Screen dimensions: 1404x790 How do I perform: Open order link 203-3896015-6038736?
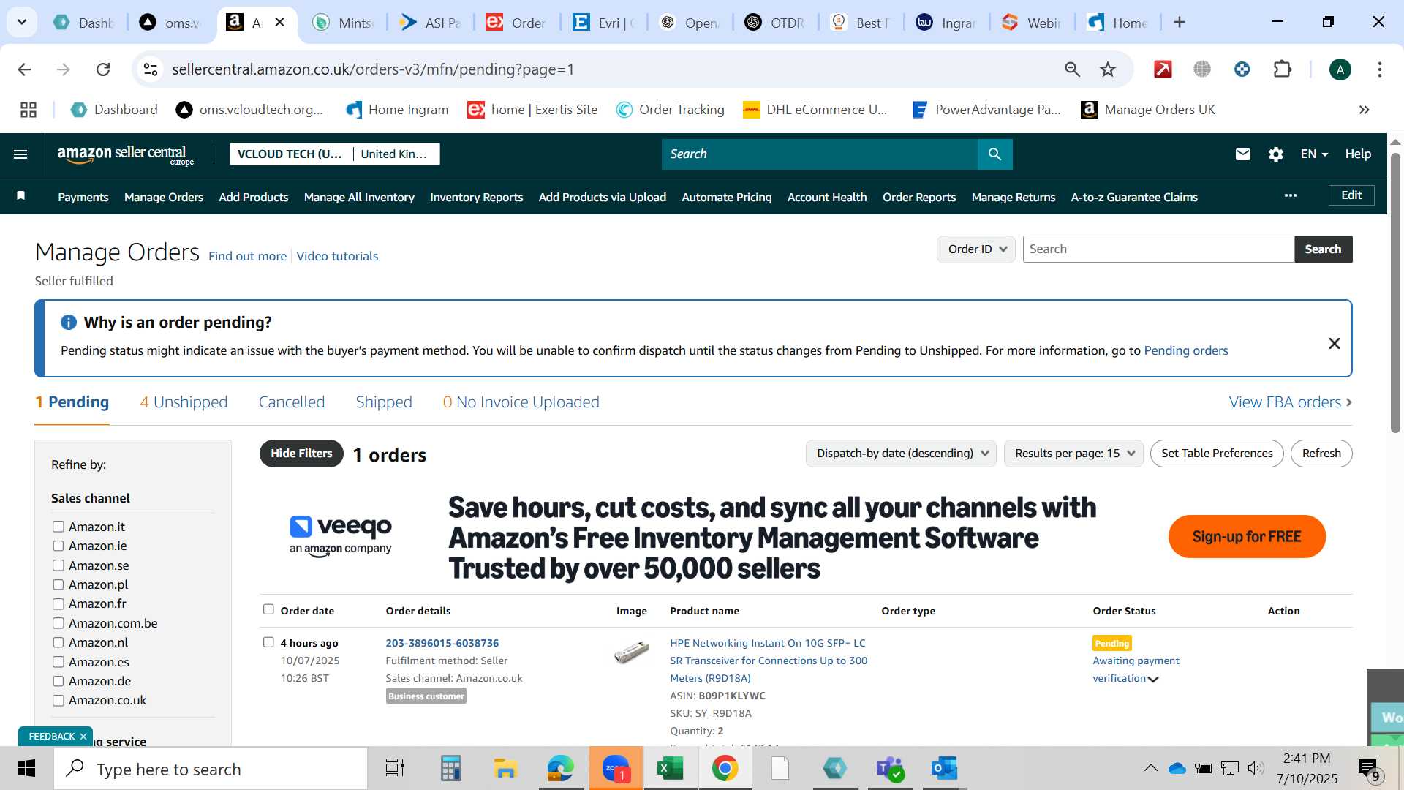(x=442, y=643)
